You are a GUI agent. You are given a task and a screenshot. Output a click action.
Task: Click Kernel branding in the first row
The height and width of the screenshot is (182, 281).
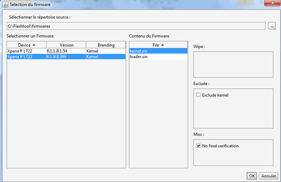(106, 51)
